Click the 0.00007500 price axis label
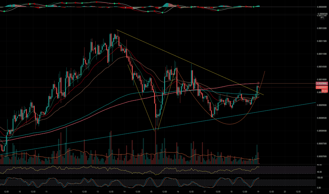Screen dimensions: 329x194 [322, 144]
